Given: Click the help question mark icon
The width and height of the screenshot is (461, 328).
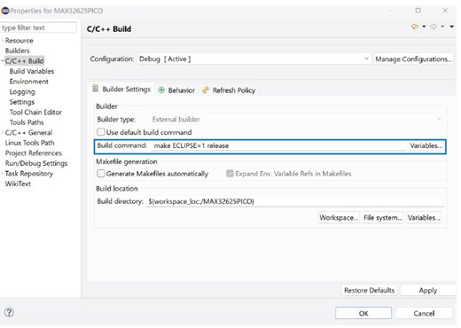Looking at the screenshot, I should click(9, 312).
